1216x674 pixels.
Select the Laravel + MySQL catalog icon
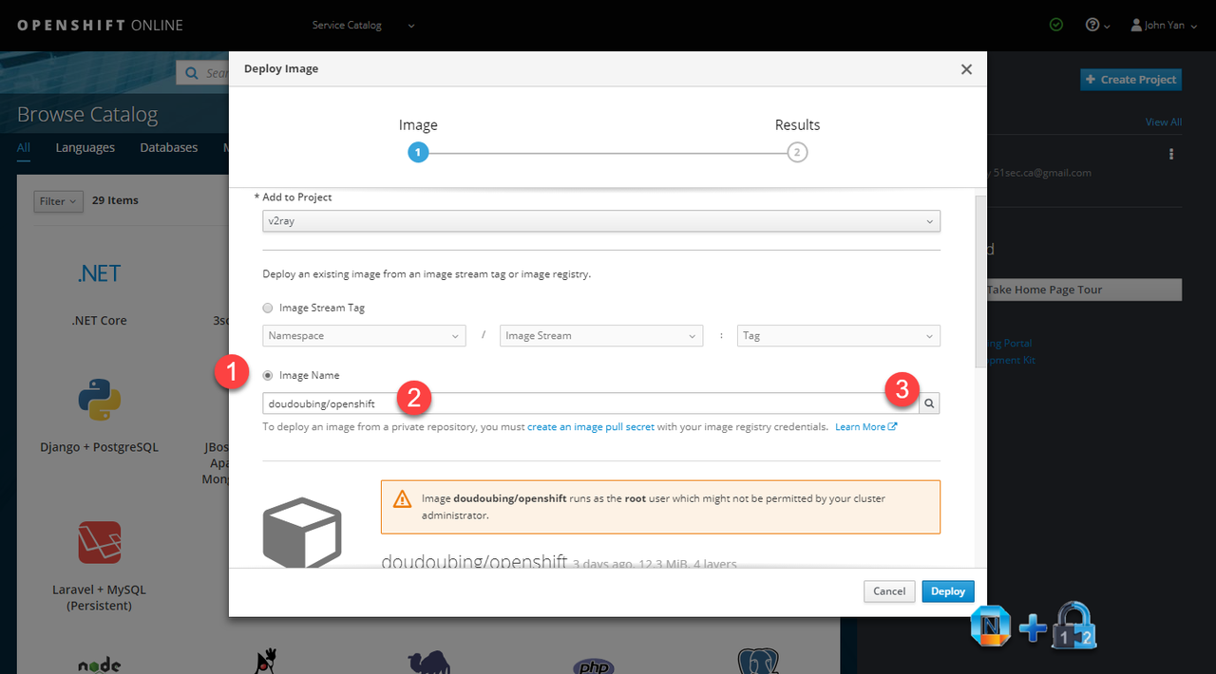(x=100, y=542)
